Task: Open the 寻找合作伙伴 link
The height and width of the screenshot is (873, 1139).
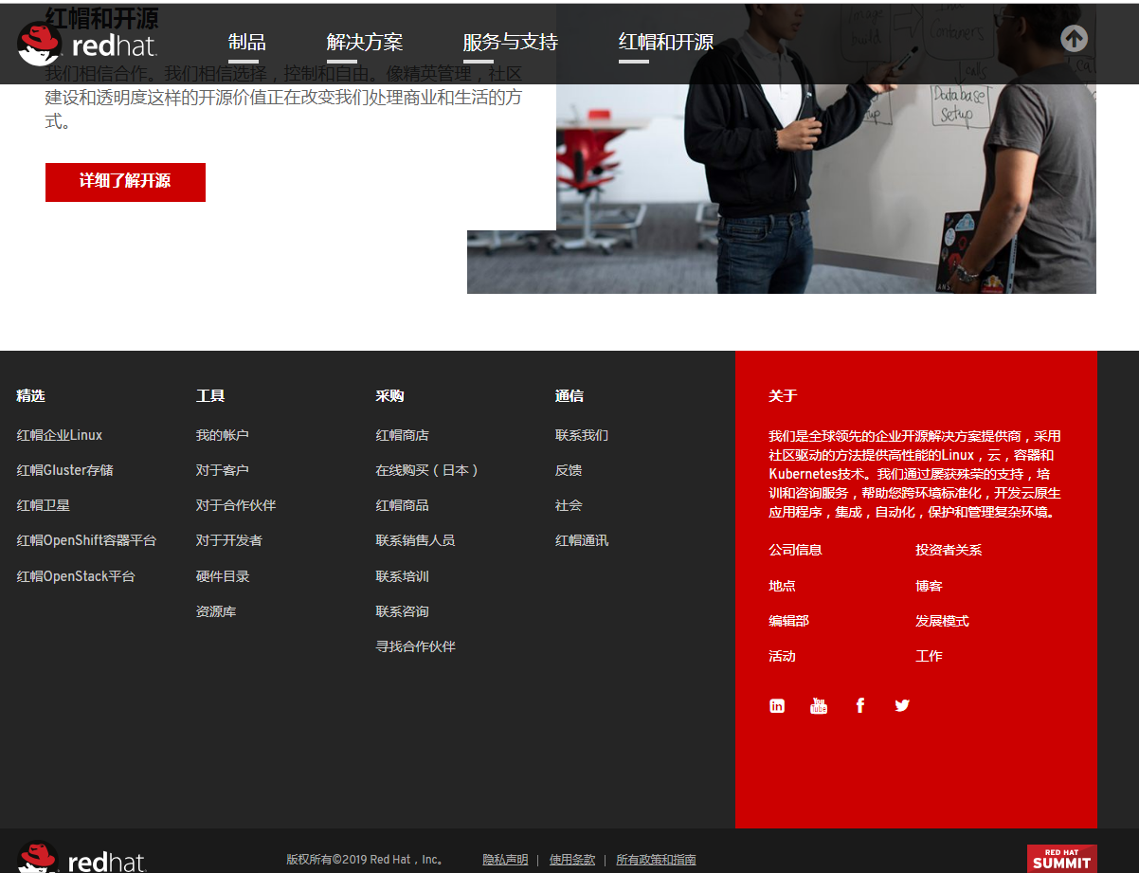Action: pos(416,646)
